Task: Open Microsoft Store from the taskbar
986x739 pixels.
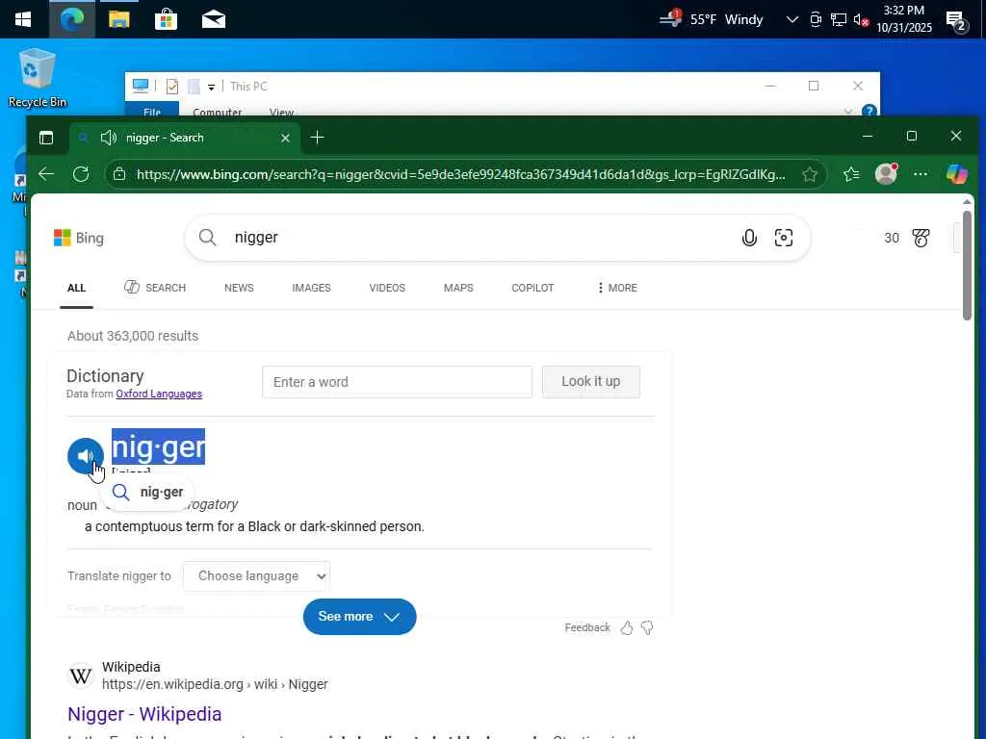Action: (x=166, y=19)
